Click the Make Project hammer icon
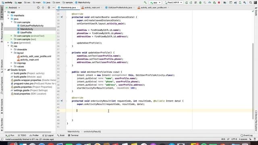Screen dimensions: 258x145 click(145, 2)
